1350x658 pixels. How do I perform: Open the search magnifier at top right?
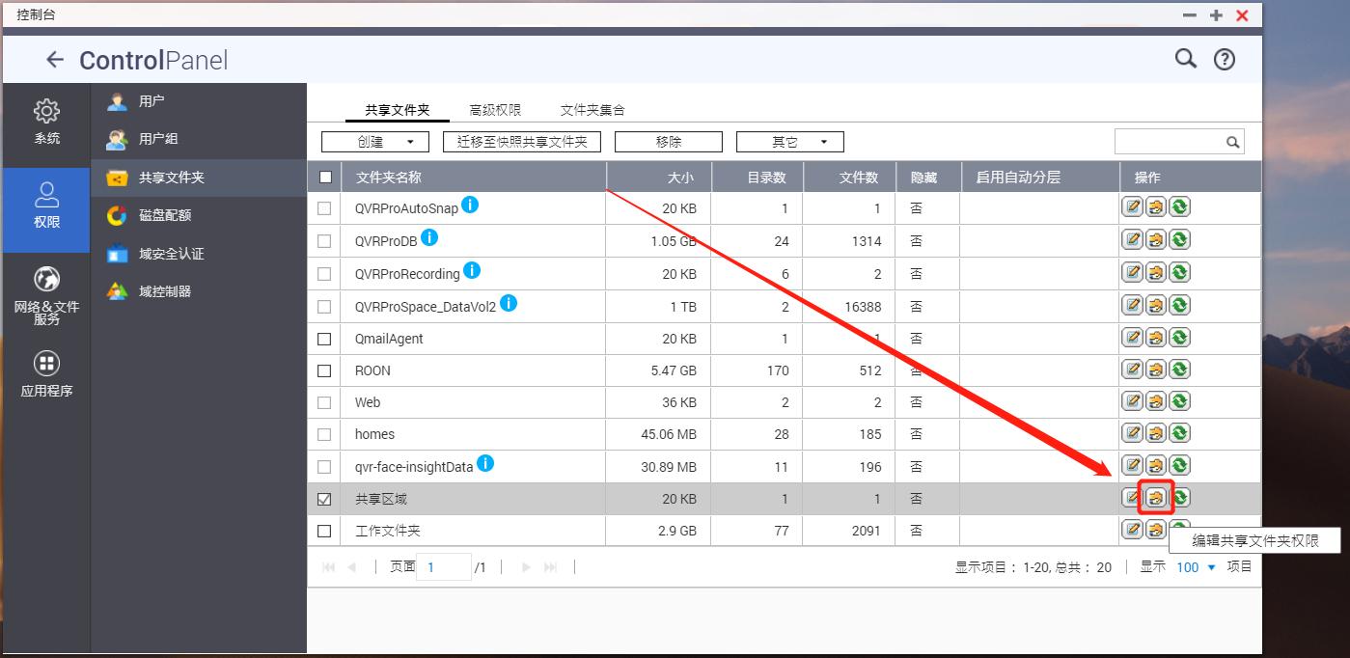(1185, 59)
